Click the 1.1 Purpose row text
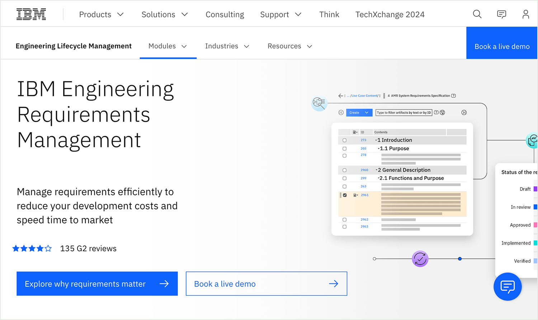This screenshot has width=538, height=320. tap(395, 148)
